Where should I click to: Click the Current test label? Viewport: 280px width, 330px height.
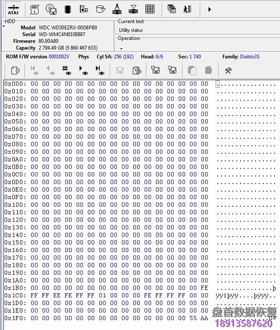130,21
